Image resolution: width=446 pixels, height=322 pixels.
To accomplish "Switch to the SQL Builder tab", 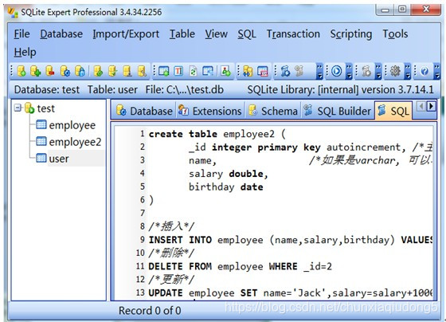I will (x=337, y=111).
